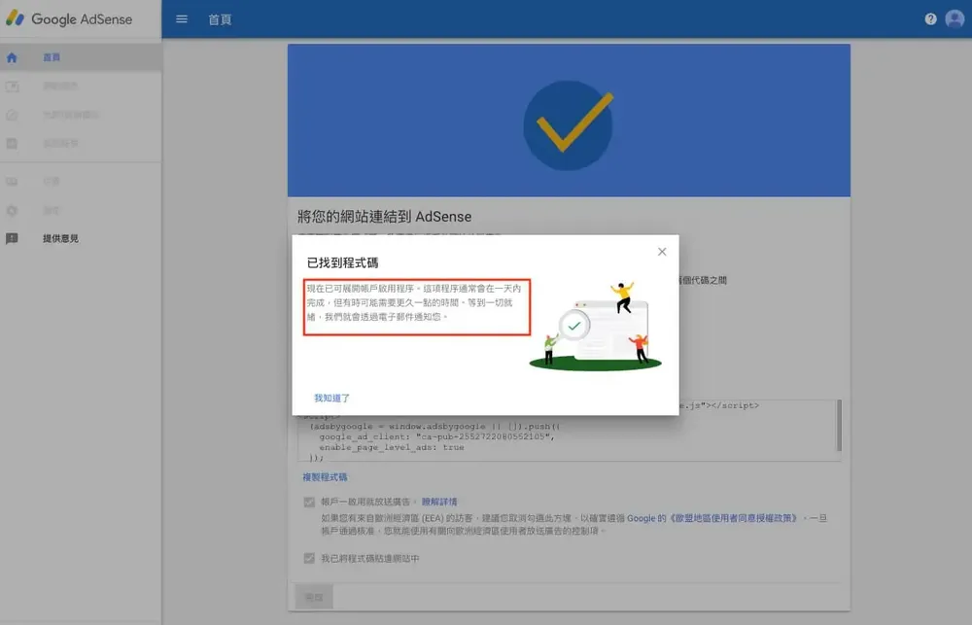Toggle the 我已將程式碼貼進網站中 checkbox
The height and width of the screenshot is (625, 972).
point(309,558)
